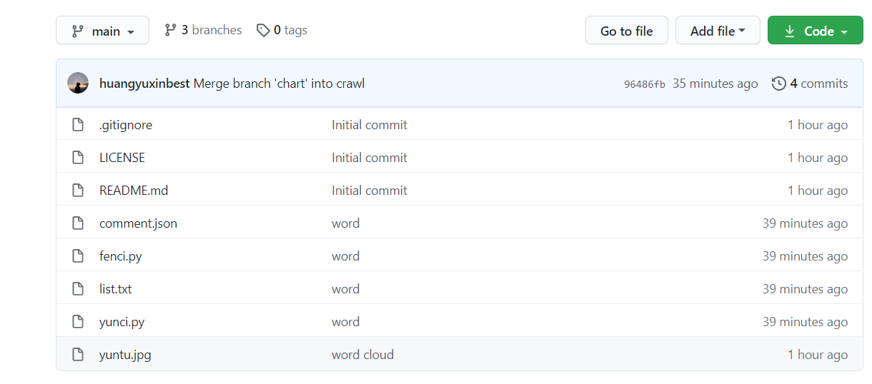Click the branch icon next to 3 branches
Image resolution: width=872 pixels, height=384 pixels.
[x=170, y=30]
